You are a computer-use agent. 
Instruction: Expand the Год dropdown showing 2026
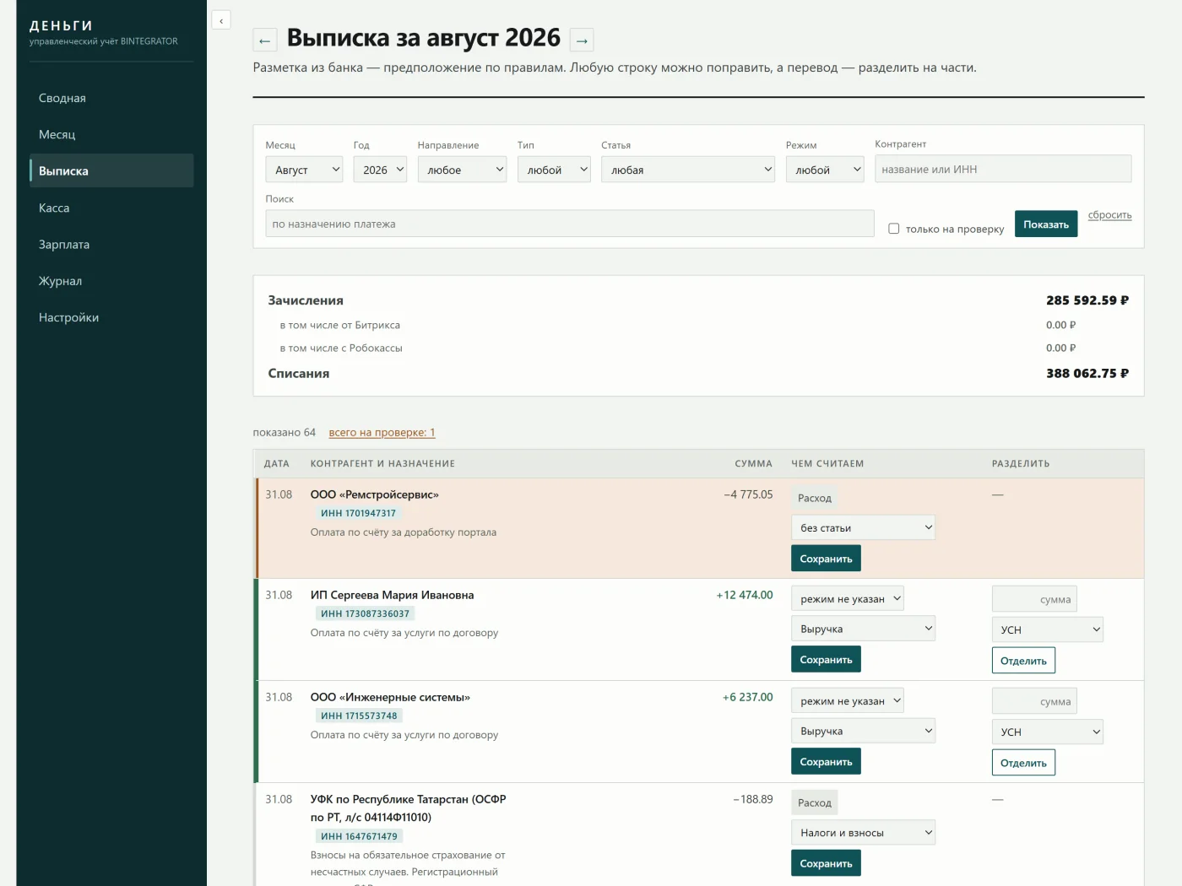click(380, 170)
